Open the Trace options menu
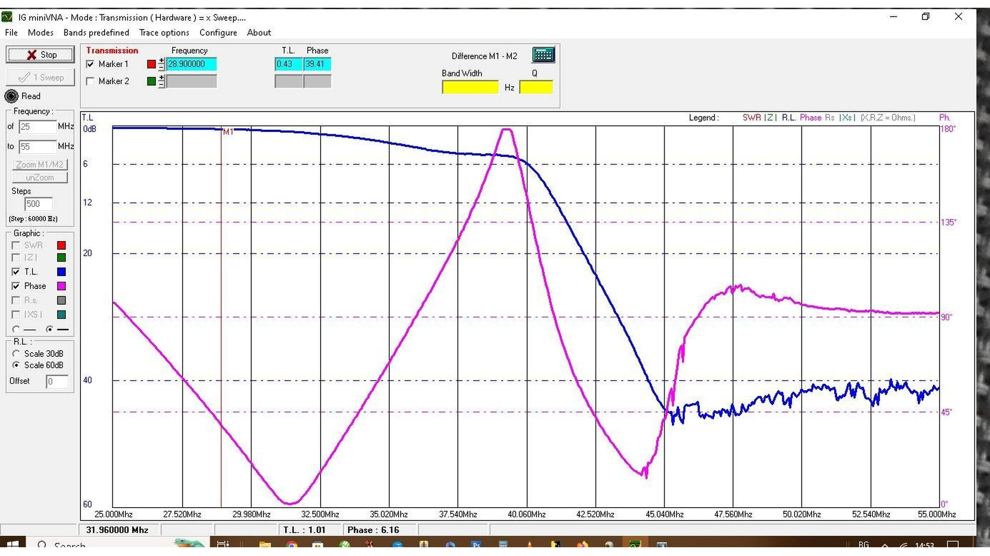 [x=164, y=32]
